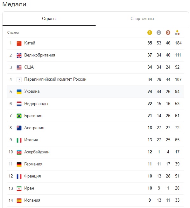Click the Ukraine flag icon
The height and width of the screenshot is (208, 190).
19,92
